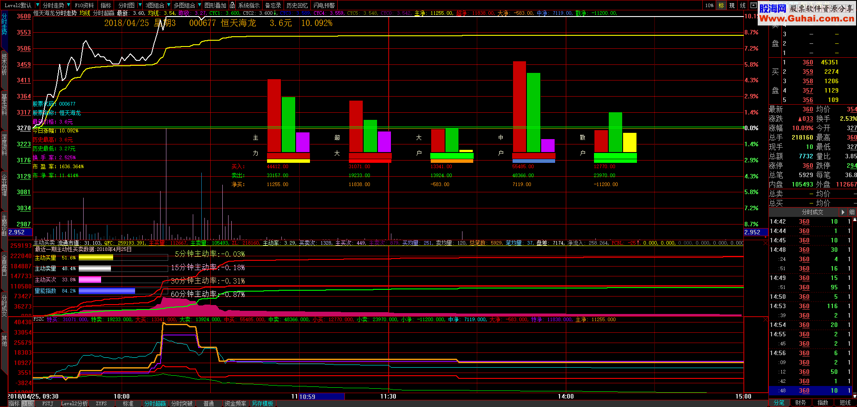Close the 主动买卖 indicator sub-panel
Viewport: 857px width, 407px height.
765,243
